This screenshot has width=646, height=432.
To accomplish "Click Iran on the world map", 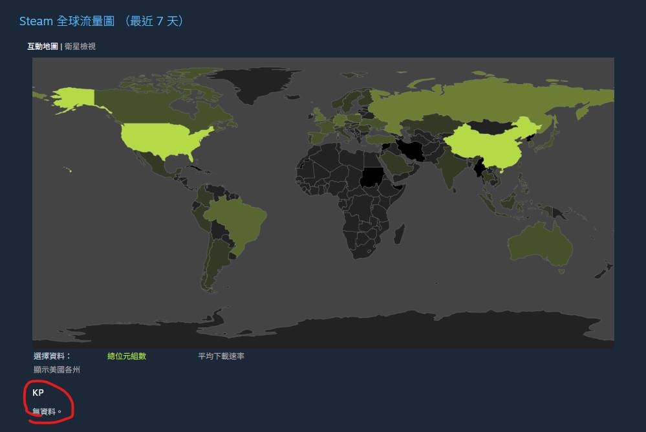I will [412, 151].
